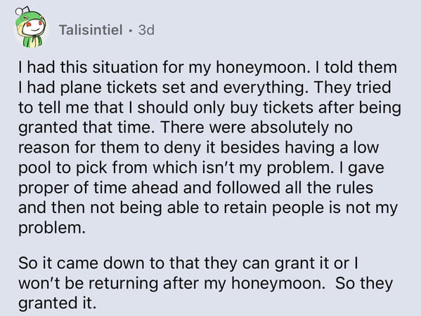
Task: Select the dot separator beside the username
Action: 131,30
